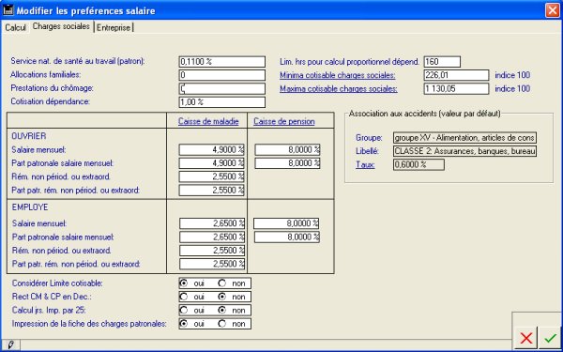The image size is (563, 352).
Task: Select oui for Considérer Limite cotisable
Action: click(x=184, y=283)
